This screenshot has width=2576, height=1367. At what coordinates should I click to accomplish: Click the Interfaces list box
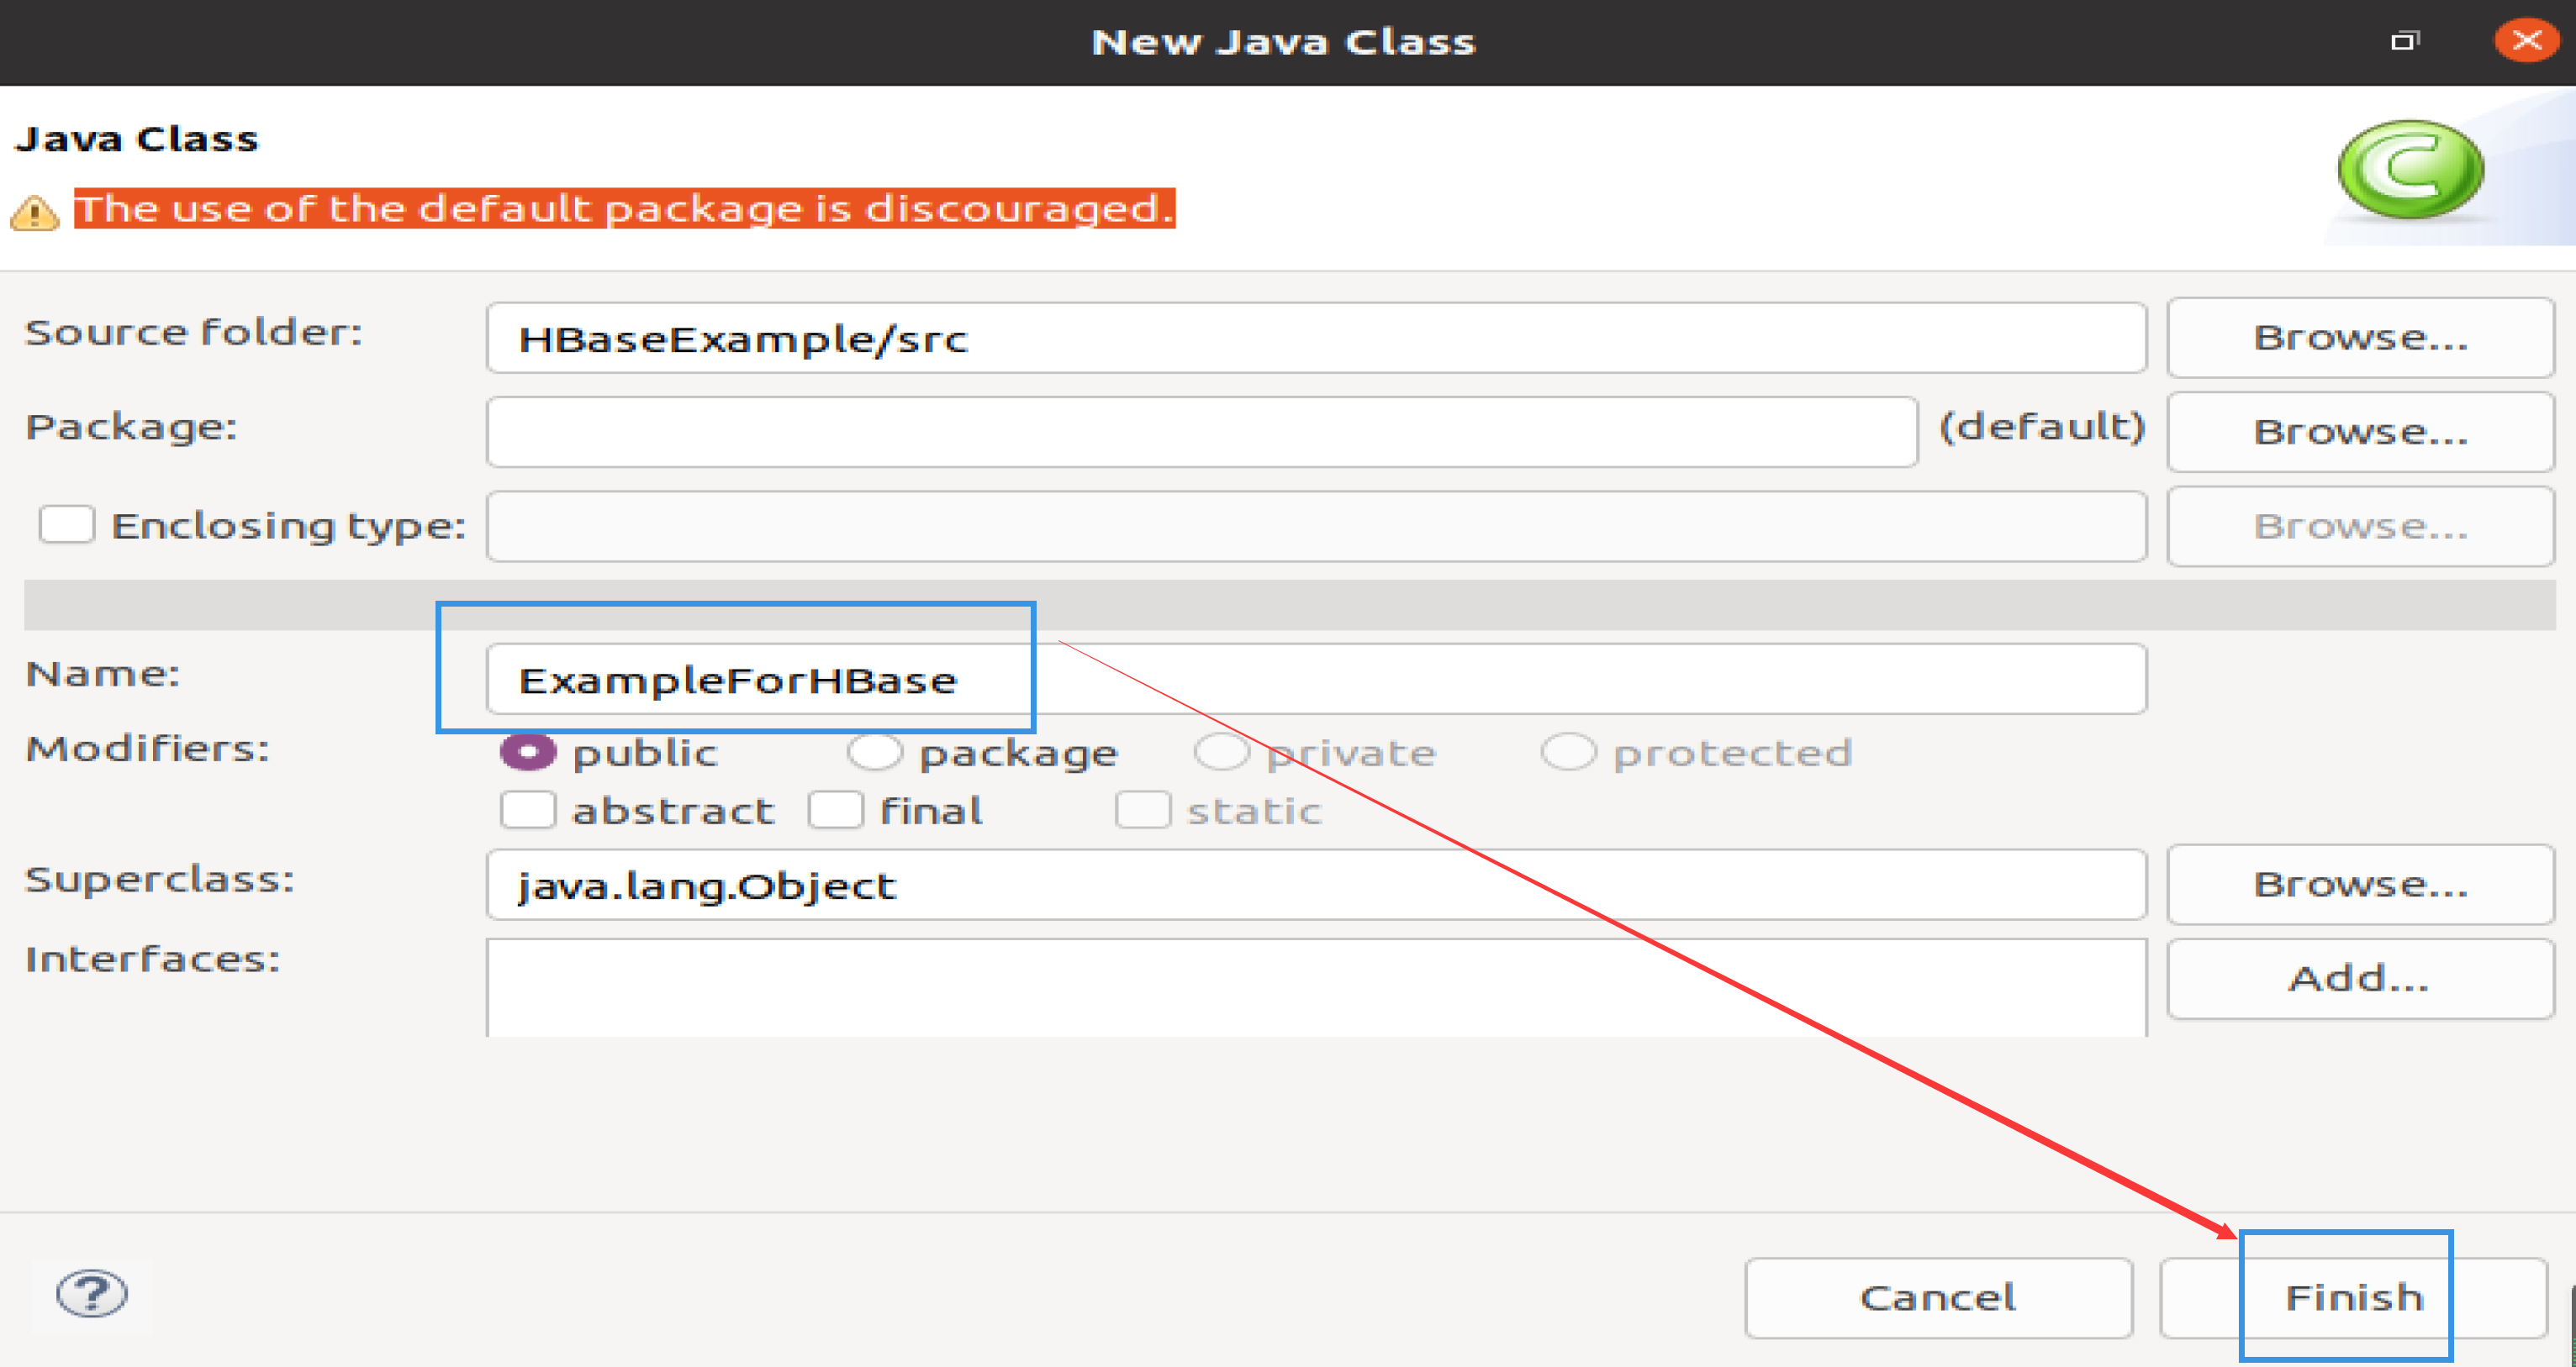pyautogui.click(x=1316, y=987)
